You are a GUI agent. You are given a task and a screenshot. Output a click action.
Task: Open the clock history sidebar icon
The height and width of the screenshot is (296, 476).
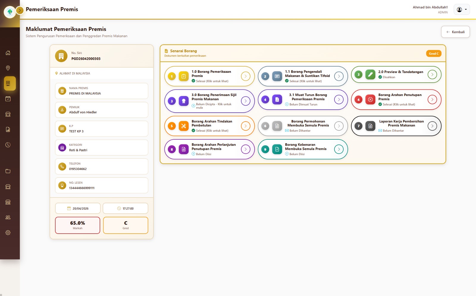(8, 145)
